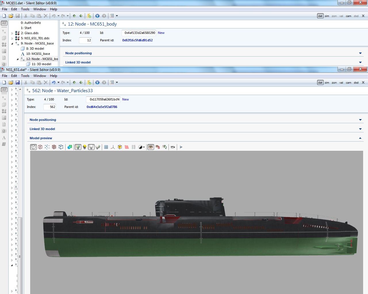The image size is (368, 294).
Task: Toggle the yellow light bulb in preview
Action: click(x=85, y=147)
